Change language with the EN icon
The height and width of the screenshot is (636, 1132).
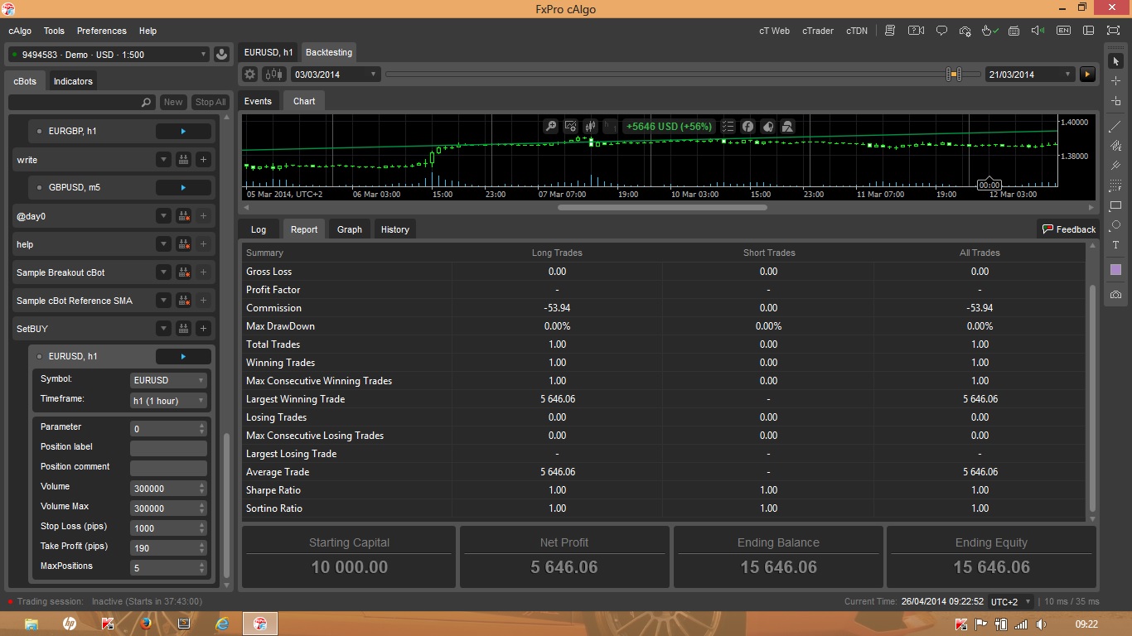click(x=1063, y=31)
